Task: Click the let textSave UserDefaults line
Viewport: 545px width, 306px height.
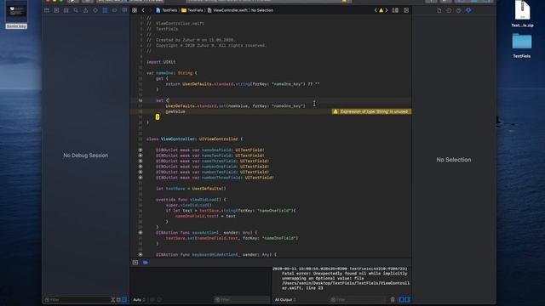Action: coord(191,189)
